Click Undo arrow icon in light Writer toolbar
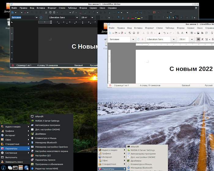 point(164,33)
